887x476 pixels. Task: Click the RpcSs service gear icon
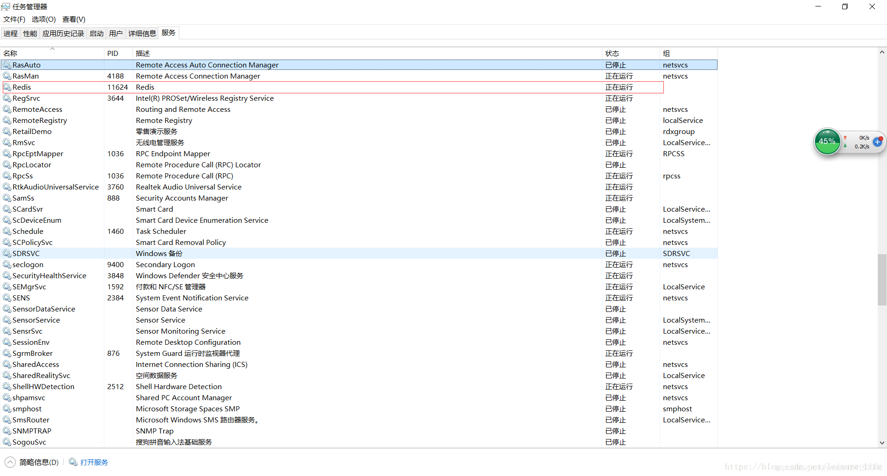pos(7,176)
